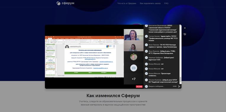Viewport: 226px width, 112px height.
Task: Click Константин Веселовский's avatar in chat
Action: click(146, 26)
